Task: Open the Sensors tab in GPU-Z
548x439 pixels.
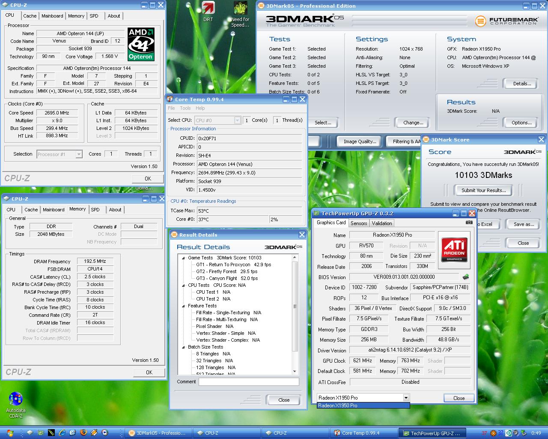Action: coord(359,223)
